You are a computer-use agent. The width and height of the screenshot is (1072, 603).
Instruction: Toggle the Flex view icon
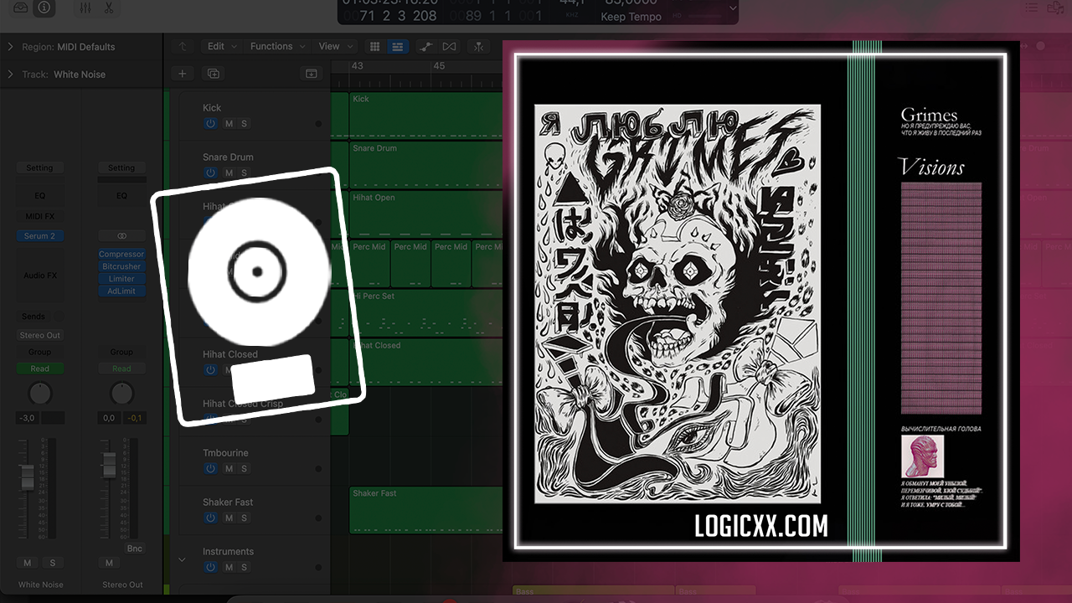pos(450,47)
